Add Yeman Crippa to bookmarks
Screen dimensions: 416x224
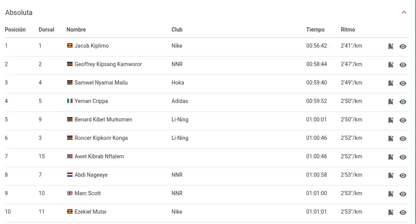pyautogui.click(x=391, y=102)
